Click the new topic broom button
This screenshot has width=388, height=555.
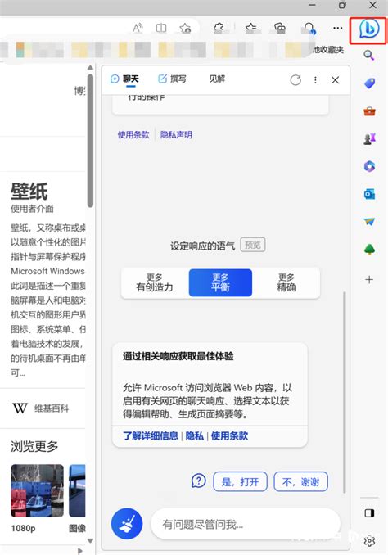(127, 524)
